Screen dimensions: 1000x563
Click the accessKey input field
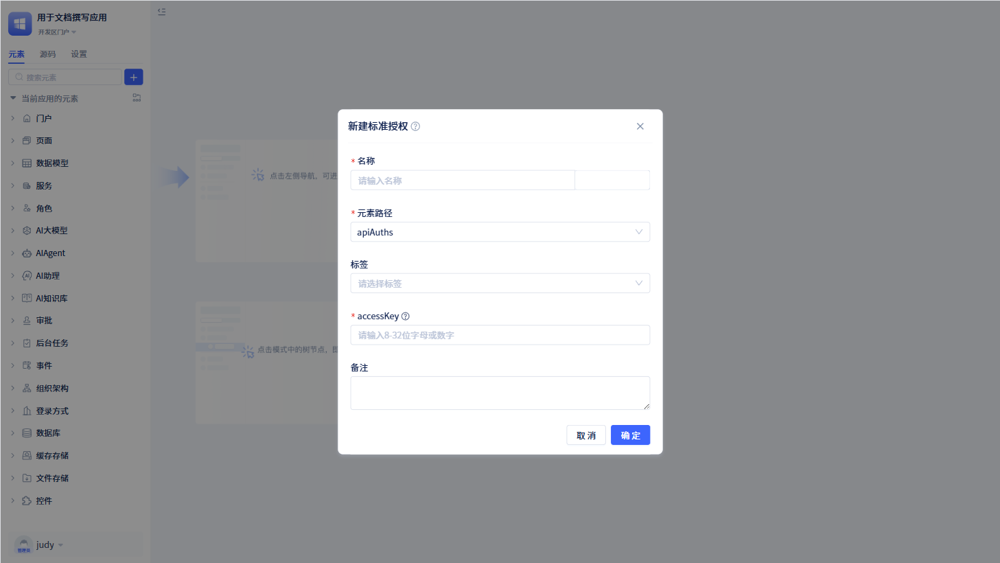point(500,335)
